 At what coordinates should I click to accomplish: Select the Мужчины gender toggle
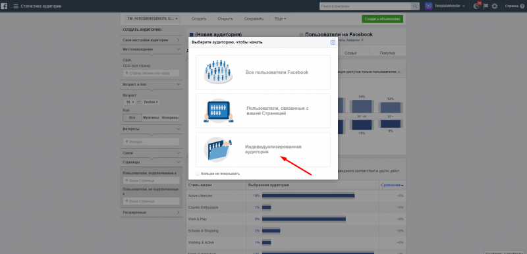tap(151, 118)
